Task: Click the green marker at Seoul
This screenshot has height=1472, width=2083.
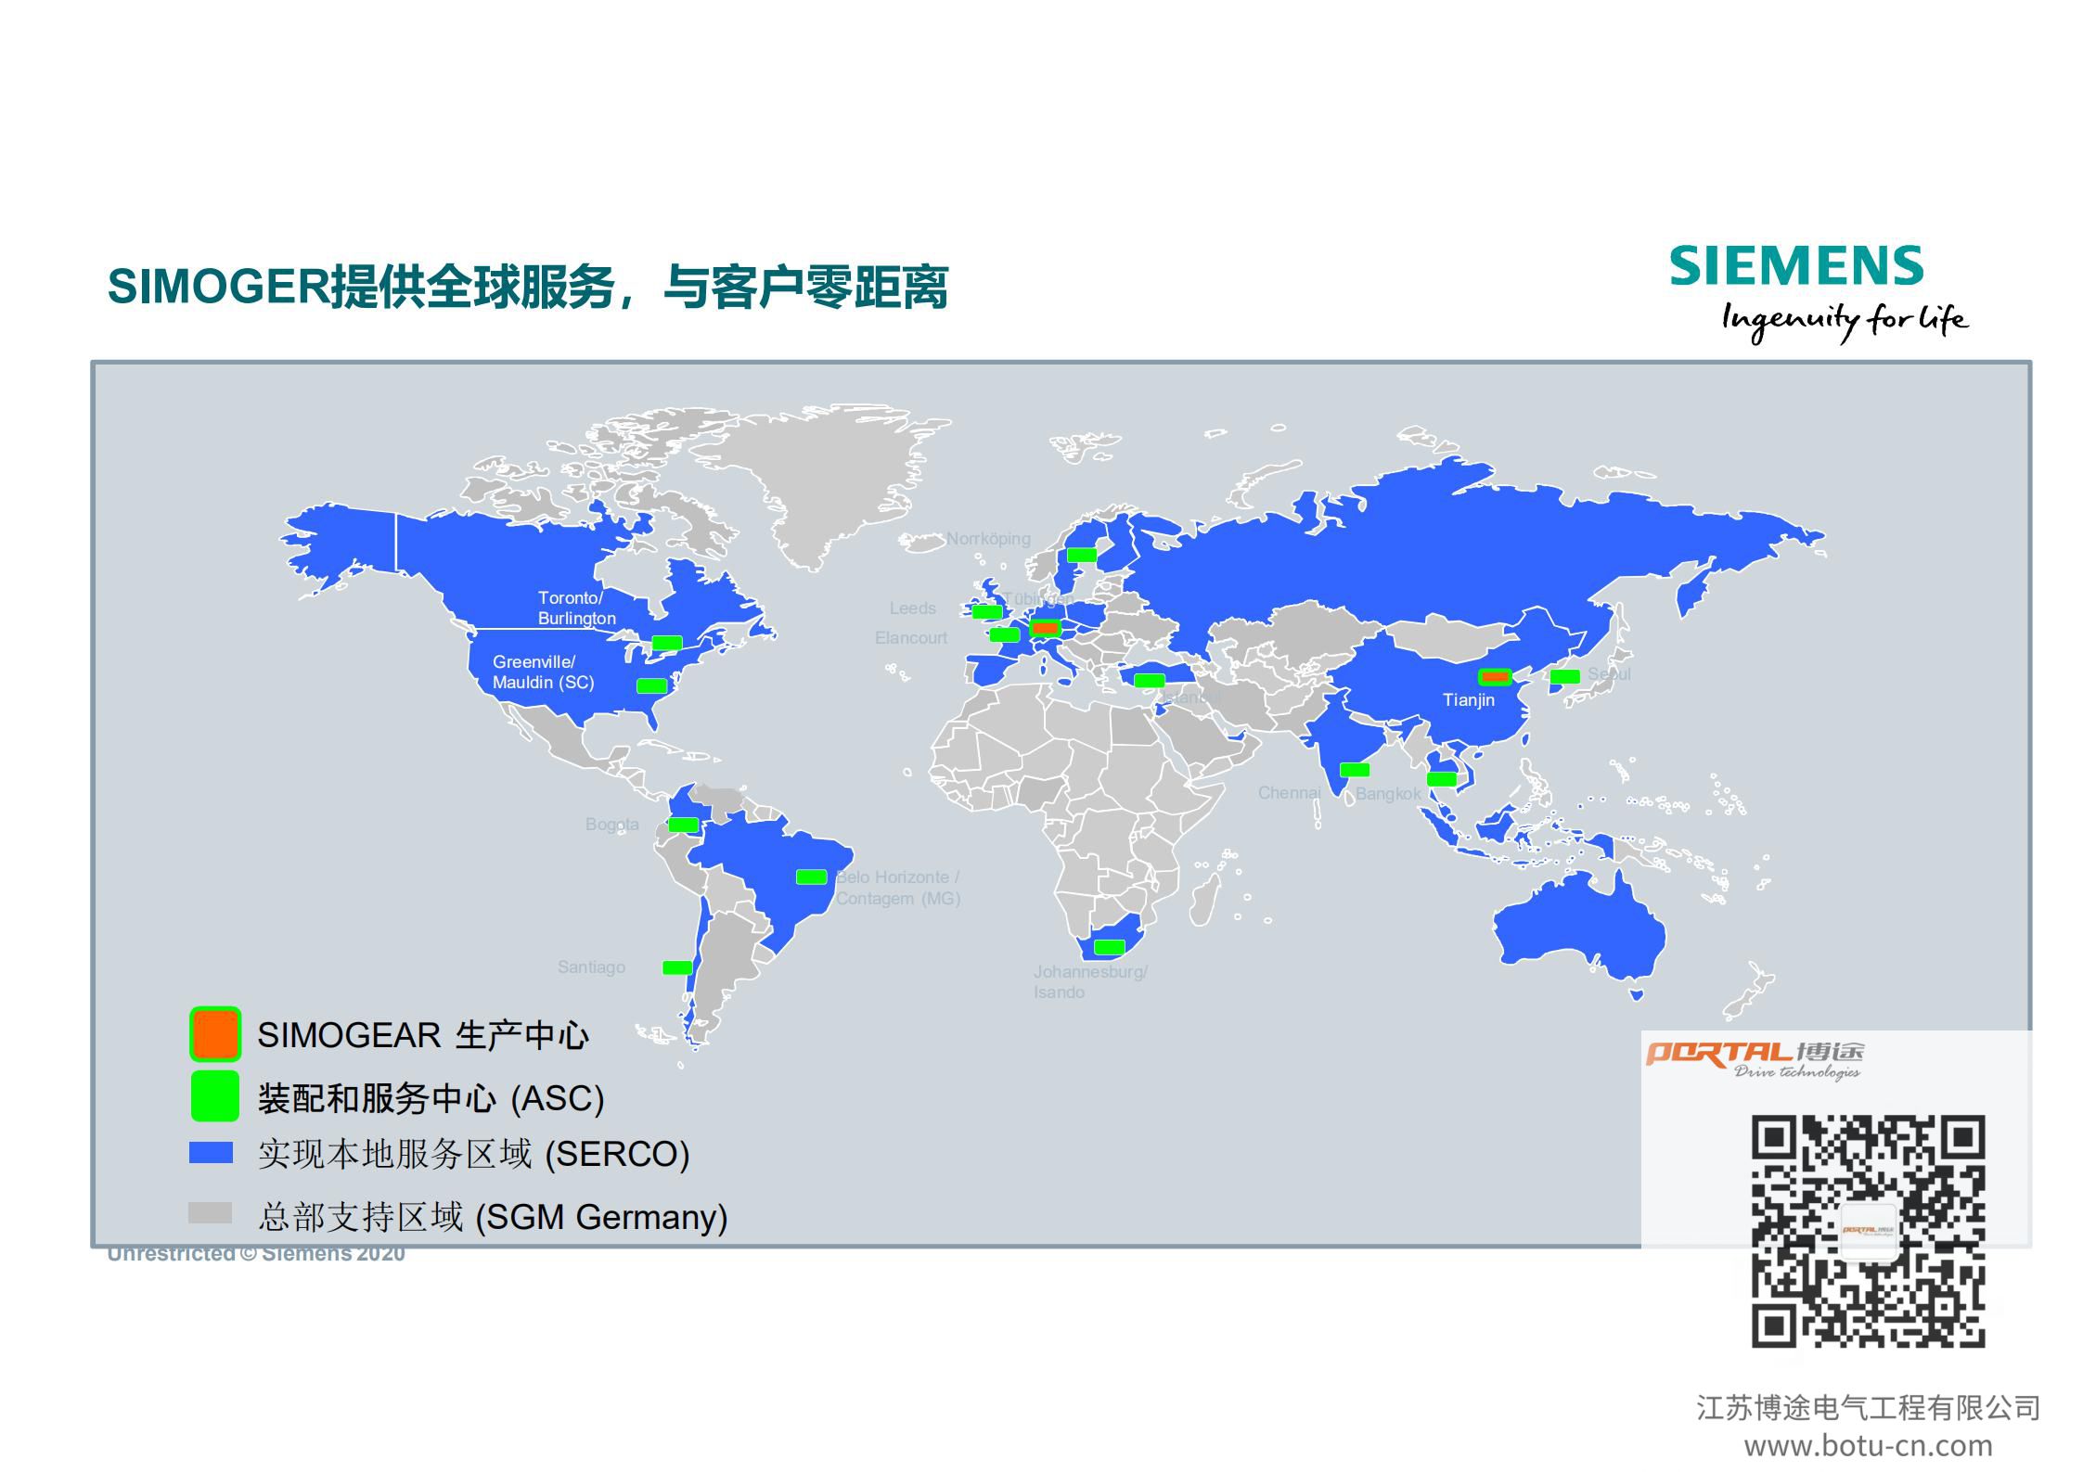Action: pyautogui.click(x=1564, y=676)
